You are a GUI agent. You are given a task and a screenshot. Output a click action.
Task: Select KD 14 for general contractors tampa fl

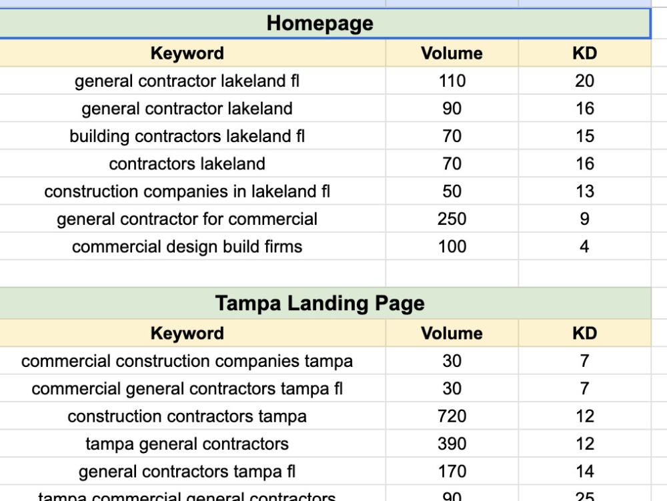pyautogui.click(x=584, y=472)
